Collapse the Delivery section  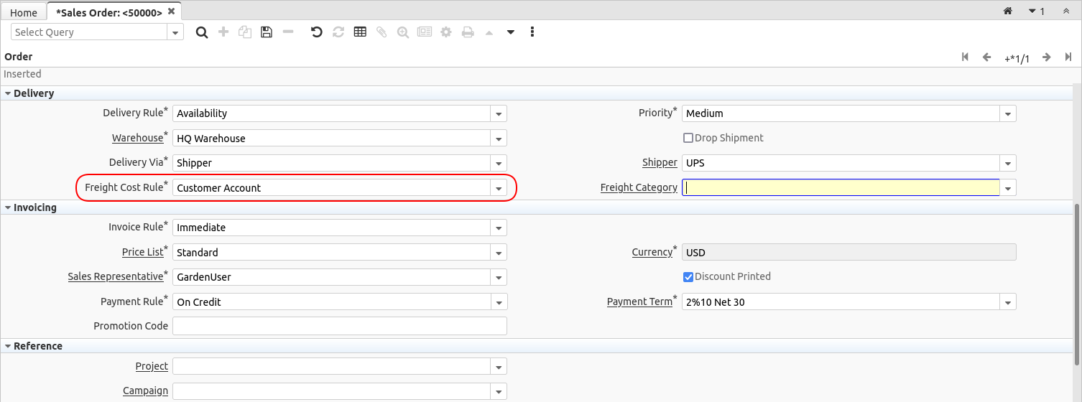(x=8, y=93)
